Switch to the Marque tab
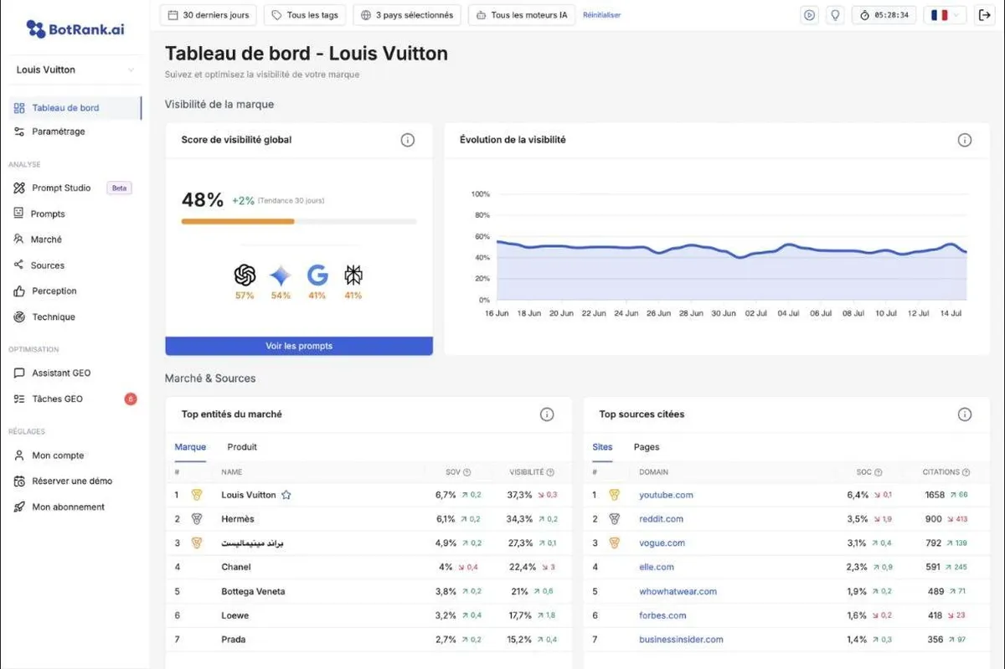Viewport: 1005px width, 669px height. click(190, 447)
